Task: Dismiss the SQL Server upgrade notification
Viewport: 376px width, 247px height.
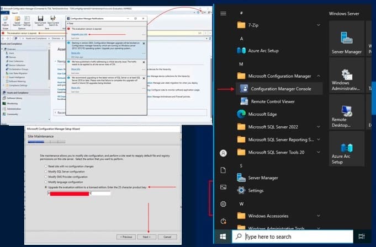Action: click(x=144, y=78)
